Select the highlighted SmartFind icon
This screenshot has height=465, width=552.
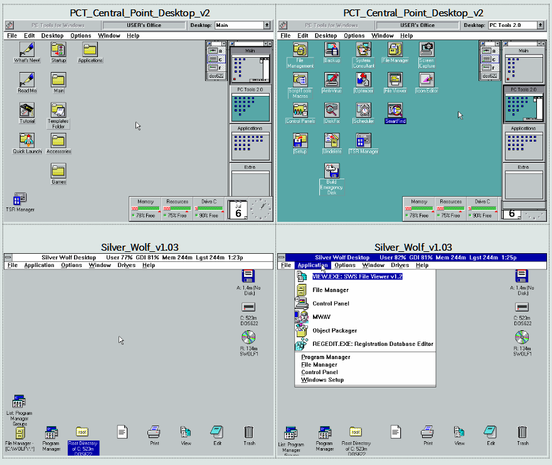(x=395, y=113)
